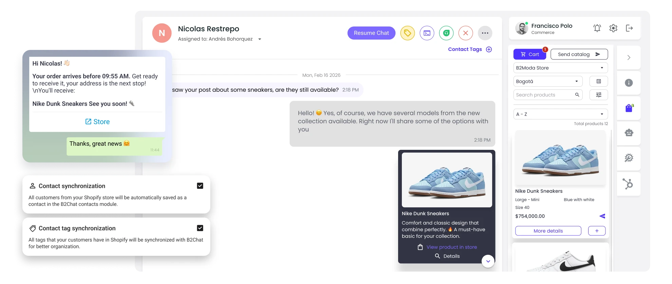Click the Contact Tags label

click(465, 49)
